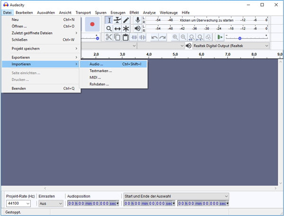Click the Audacity logo in title bar

click(x=6, y=5)
